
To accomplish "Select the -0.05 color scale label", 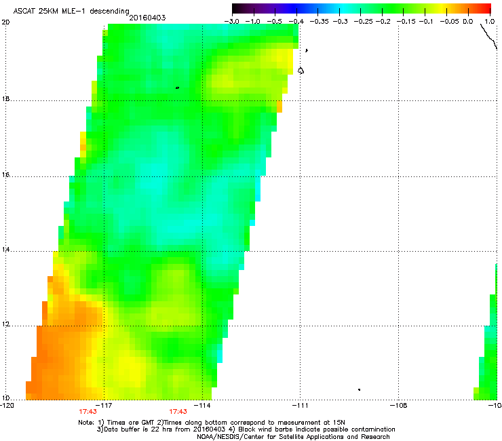I will [449, 22].
